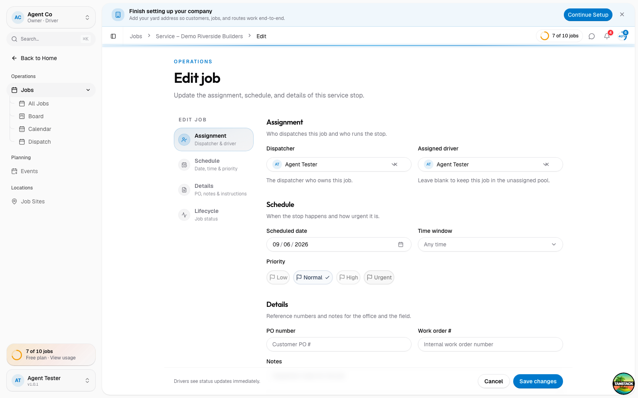Screen dimensions: 638x398
Task: Click the calendar icon in Scheduled date
Action: (401, 244)
